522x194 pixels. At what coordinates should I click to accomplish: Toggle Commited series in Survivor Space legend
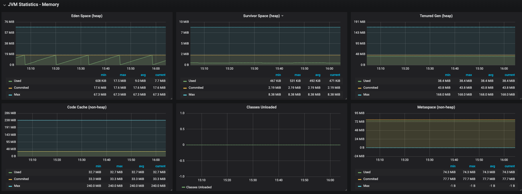coord(196,88)
